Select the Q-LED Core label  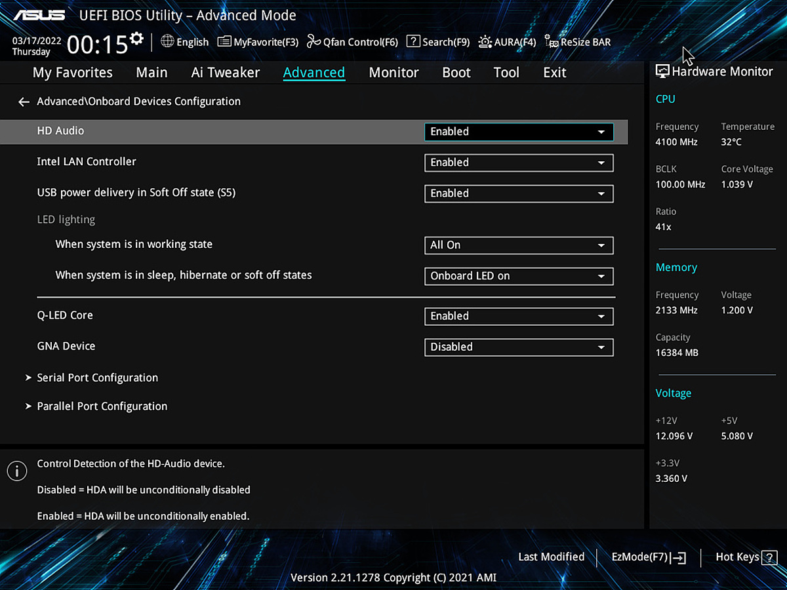[65, 315]
